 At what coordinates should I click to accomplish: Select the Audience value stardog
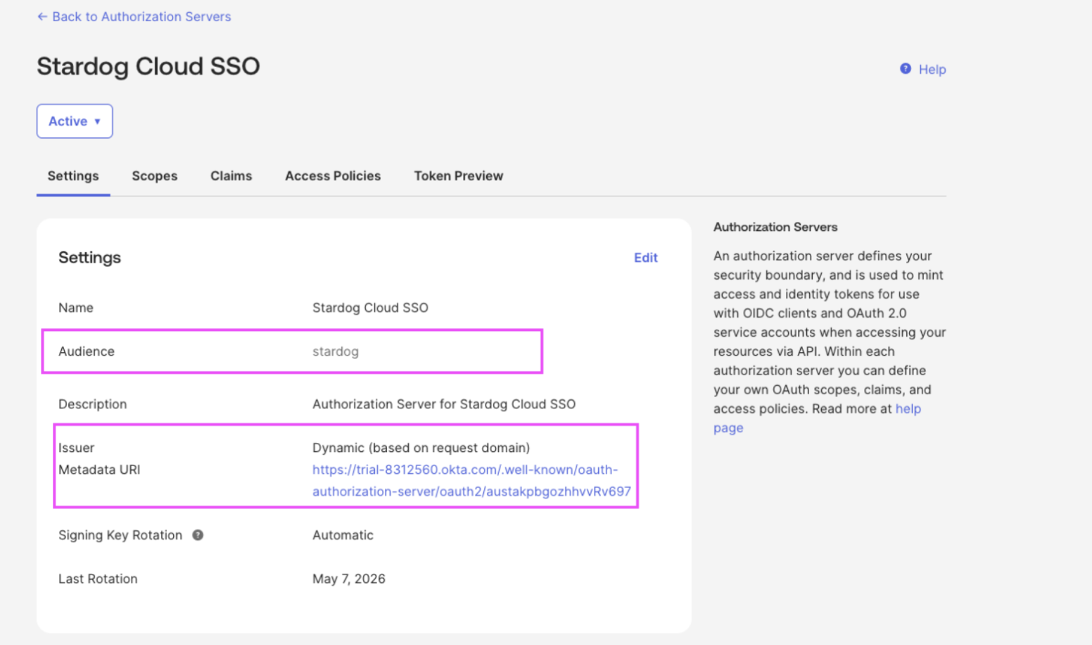click(x=336, y=351)
